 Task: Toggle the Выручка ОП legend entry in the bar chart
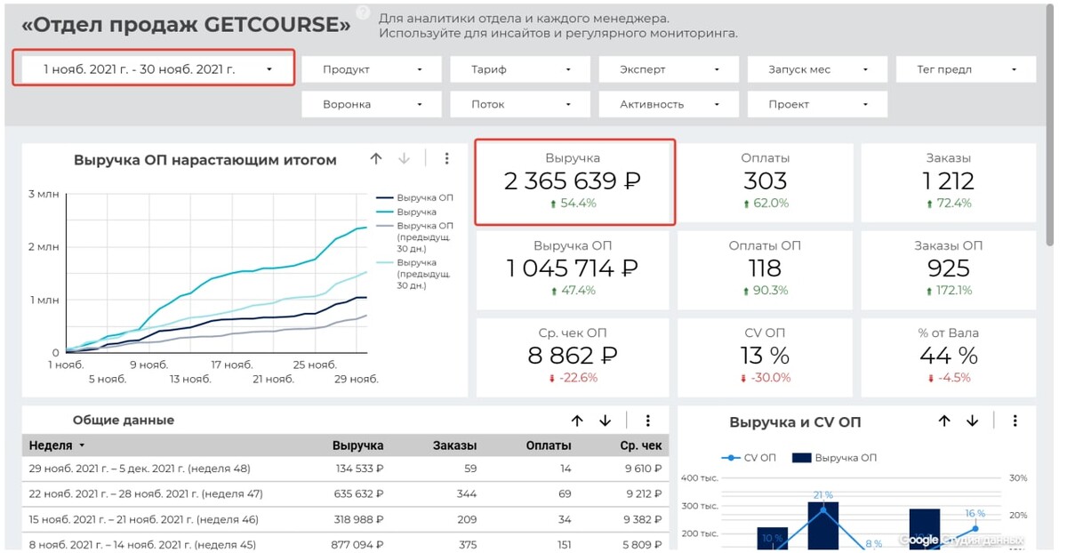833,457
